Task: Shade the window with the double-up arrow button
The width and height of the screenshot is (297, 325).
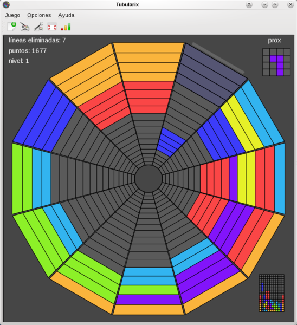Action: [x=249, y=4]
